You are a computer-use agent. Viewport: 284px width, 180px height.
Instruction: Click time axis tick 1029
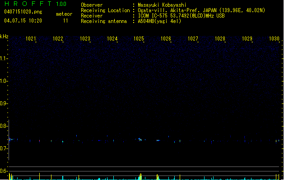coord(247,39)
